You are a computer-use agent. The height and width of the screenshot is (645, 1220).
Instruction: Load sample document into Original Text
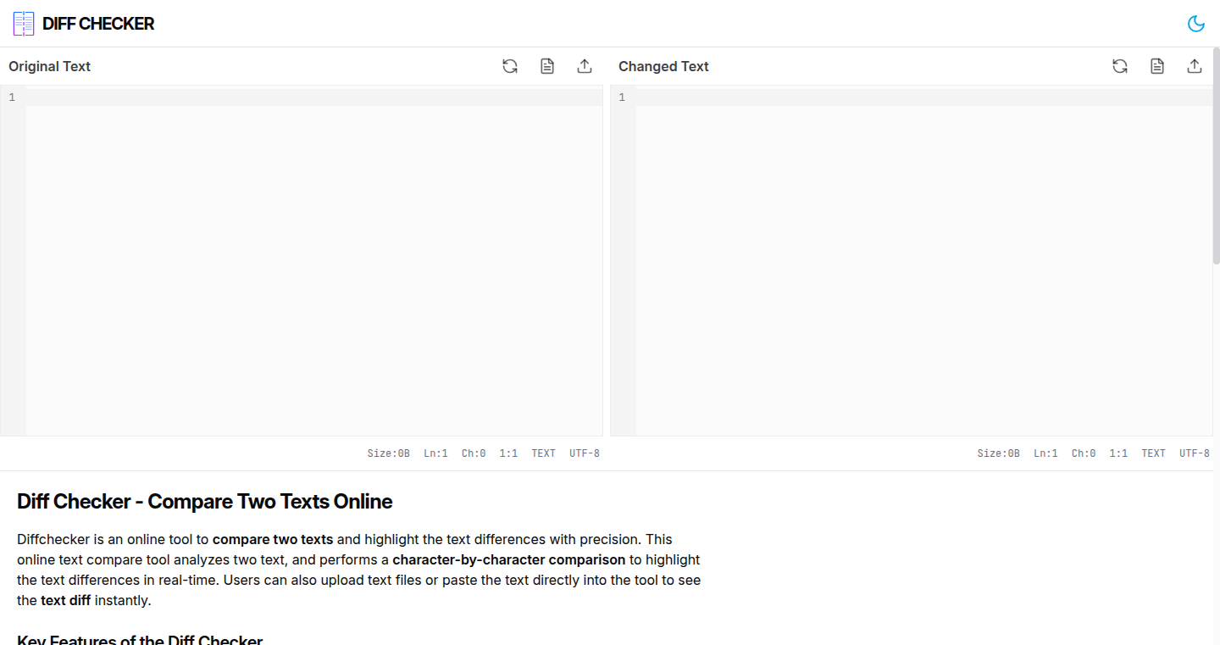[x=547, y=66]
